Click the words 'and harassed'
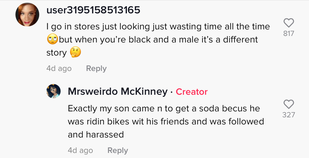309x158 pixels. [x=96, y=135]
